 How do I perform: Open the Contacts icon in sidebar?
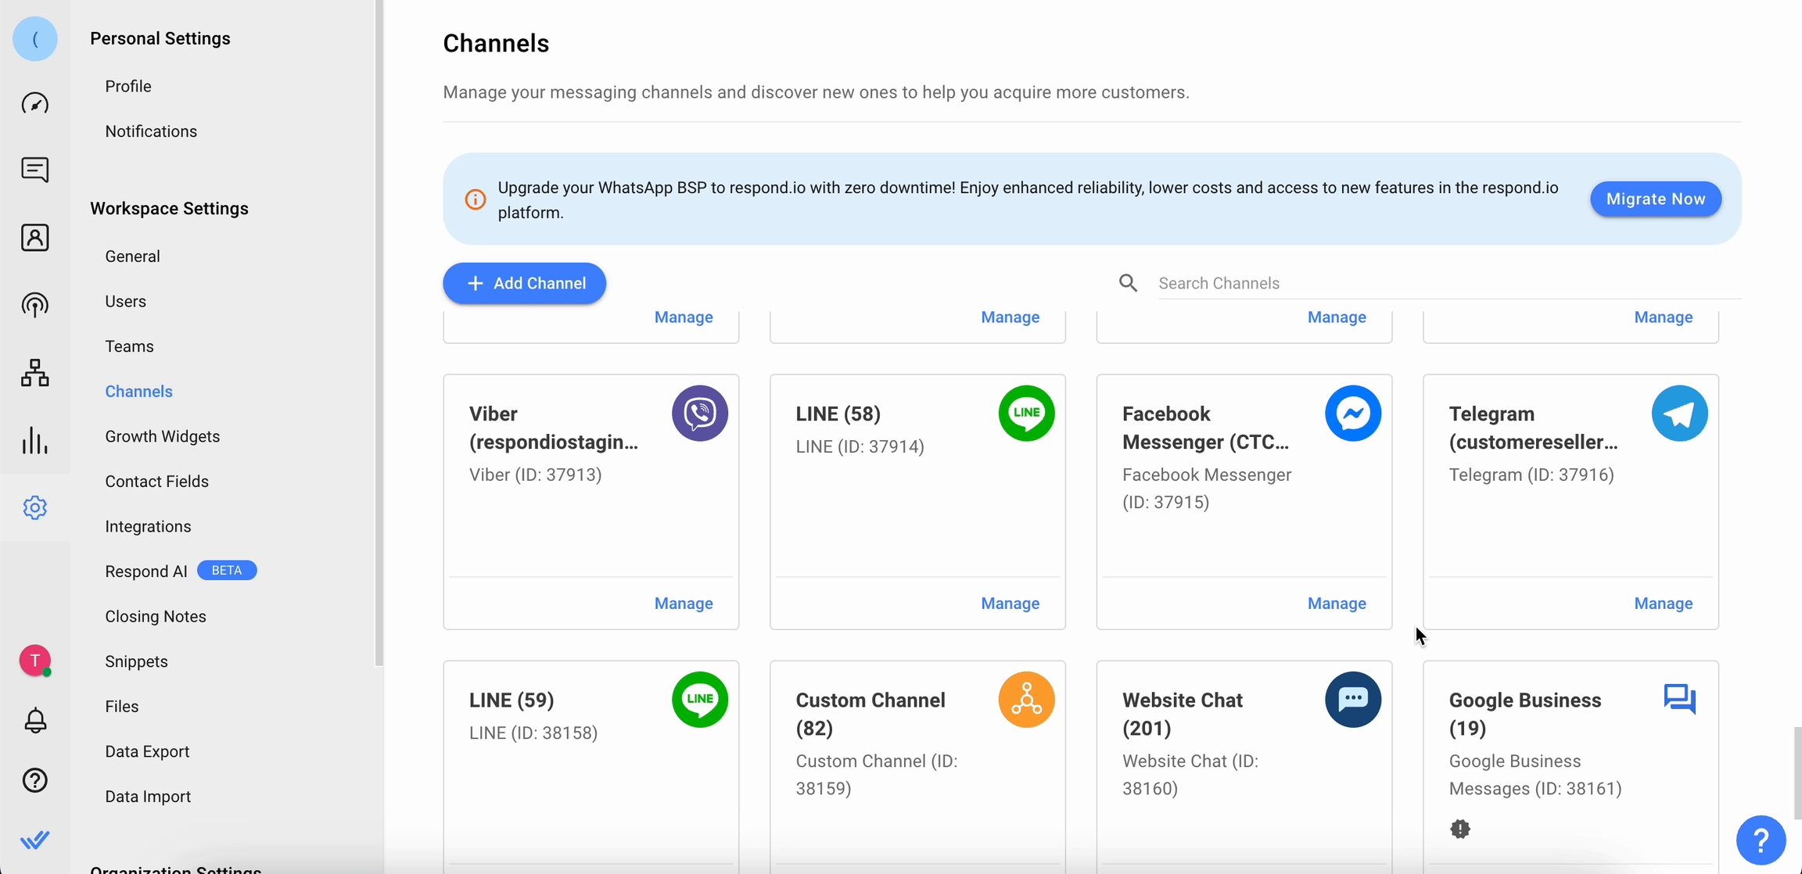pyautogui.click(x=34, y=238)
